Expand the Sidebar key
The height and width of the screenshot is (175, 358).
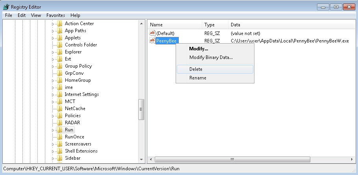(53, 158)
